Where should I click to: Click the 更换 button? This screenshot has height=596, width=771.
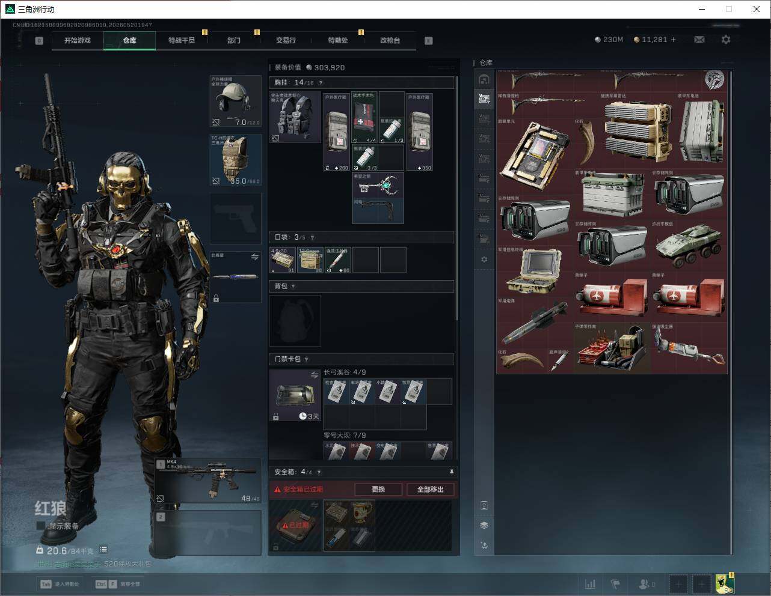pyautogui.click(x=378, y=490)
